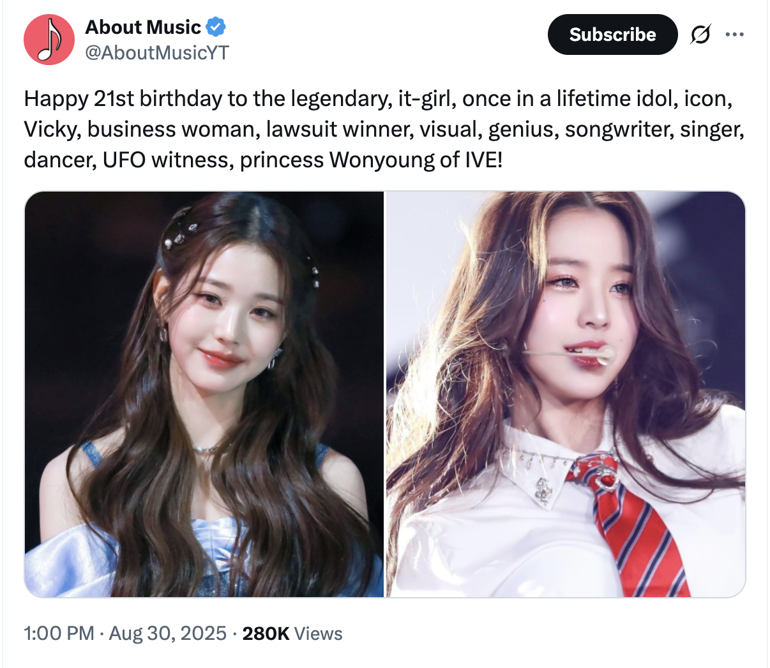
Task: View the 280K Views count
Action: click(292, 634)
